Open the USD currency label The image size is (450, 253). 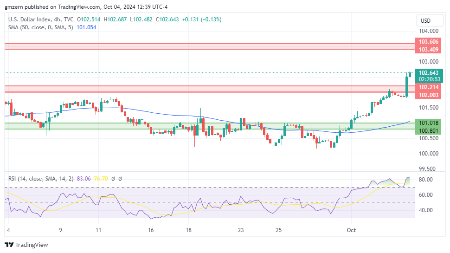(430, 21)
